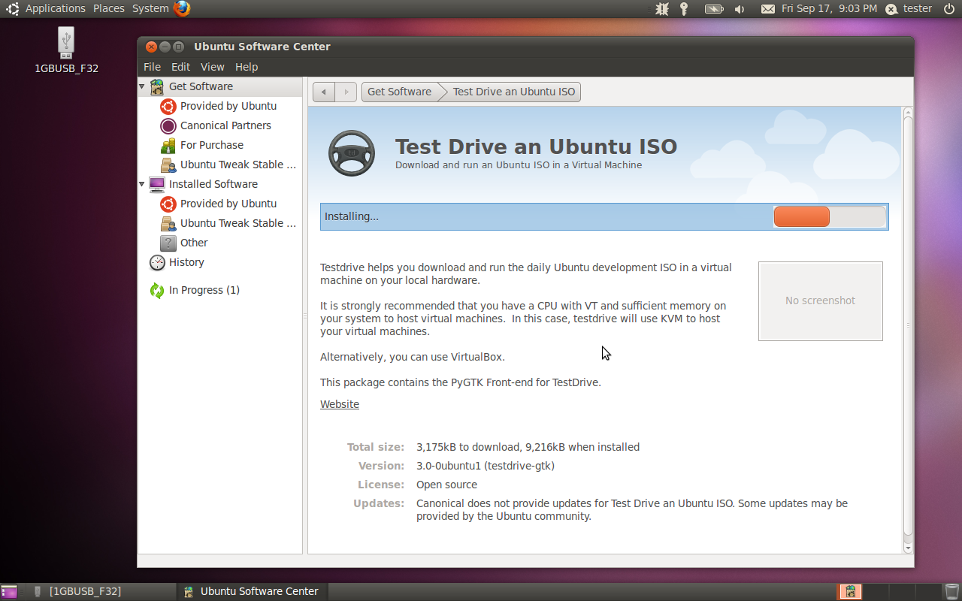
Task: Click the Installed Software monitor icon
Action: pos(157,184)
